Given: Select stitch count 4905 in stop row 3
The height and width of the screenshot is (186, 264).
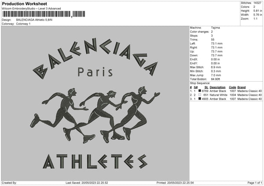Looking at the screenshot, I should click(x=205, y=99).
